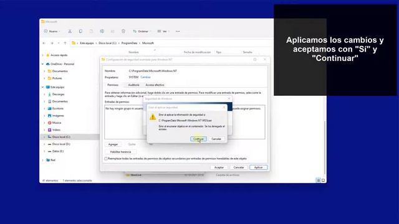Click the Nuevo button in Explorer toolbar
This screenshot has width=399, height=224.
(52, 31)
